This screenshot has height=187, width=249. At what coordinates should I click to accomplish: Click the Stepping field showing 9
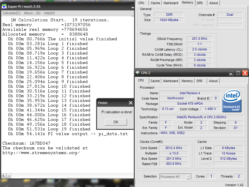[x=236, y=122]
